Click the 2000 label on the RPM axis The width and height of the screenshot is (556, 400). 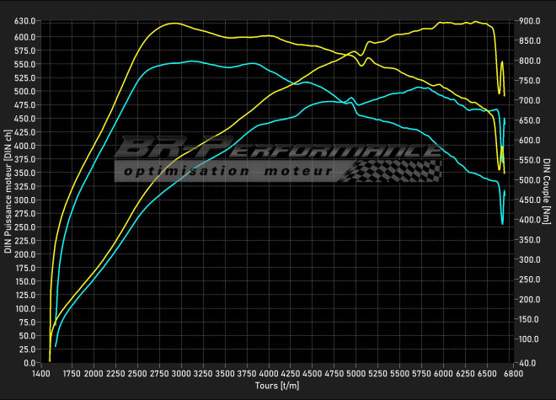93,373
